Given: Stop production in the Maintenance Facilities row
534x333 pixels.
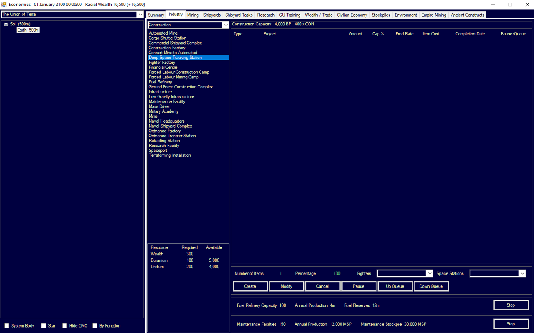Looking at the screenshot, I should 511,324.
